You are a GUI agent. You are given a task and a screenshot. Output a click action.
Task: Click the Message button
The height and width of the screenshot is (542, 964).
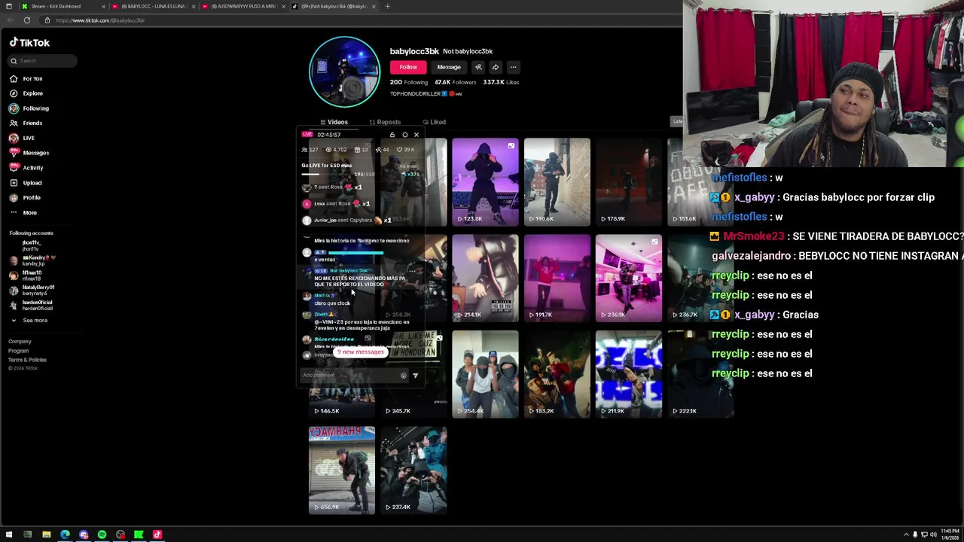449,67
